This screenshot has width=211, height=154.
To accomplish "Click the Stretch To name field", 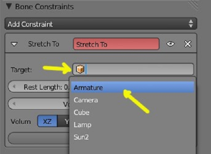I will (116, 44).
